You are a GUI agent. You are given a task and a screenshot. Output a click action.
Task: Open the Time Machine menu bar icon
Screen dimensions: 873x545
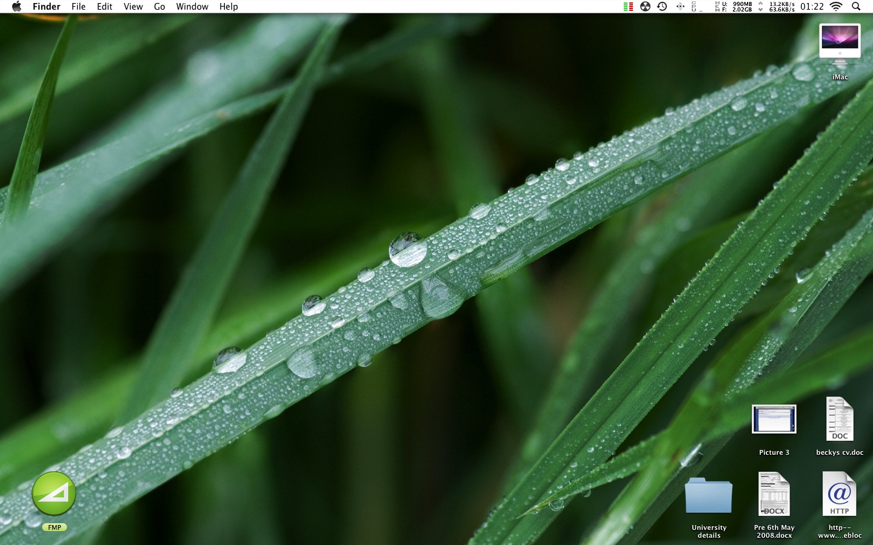(662, 7)
